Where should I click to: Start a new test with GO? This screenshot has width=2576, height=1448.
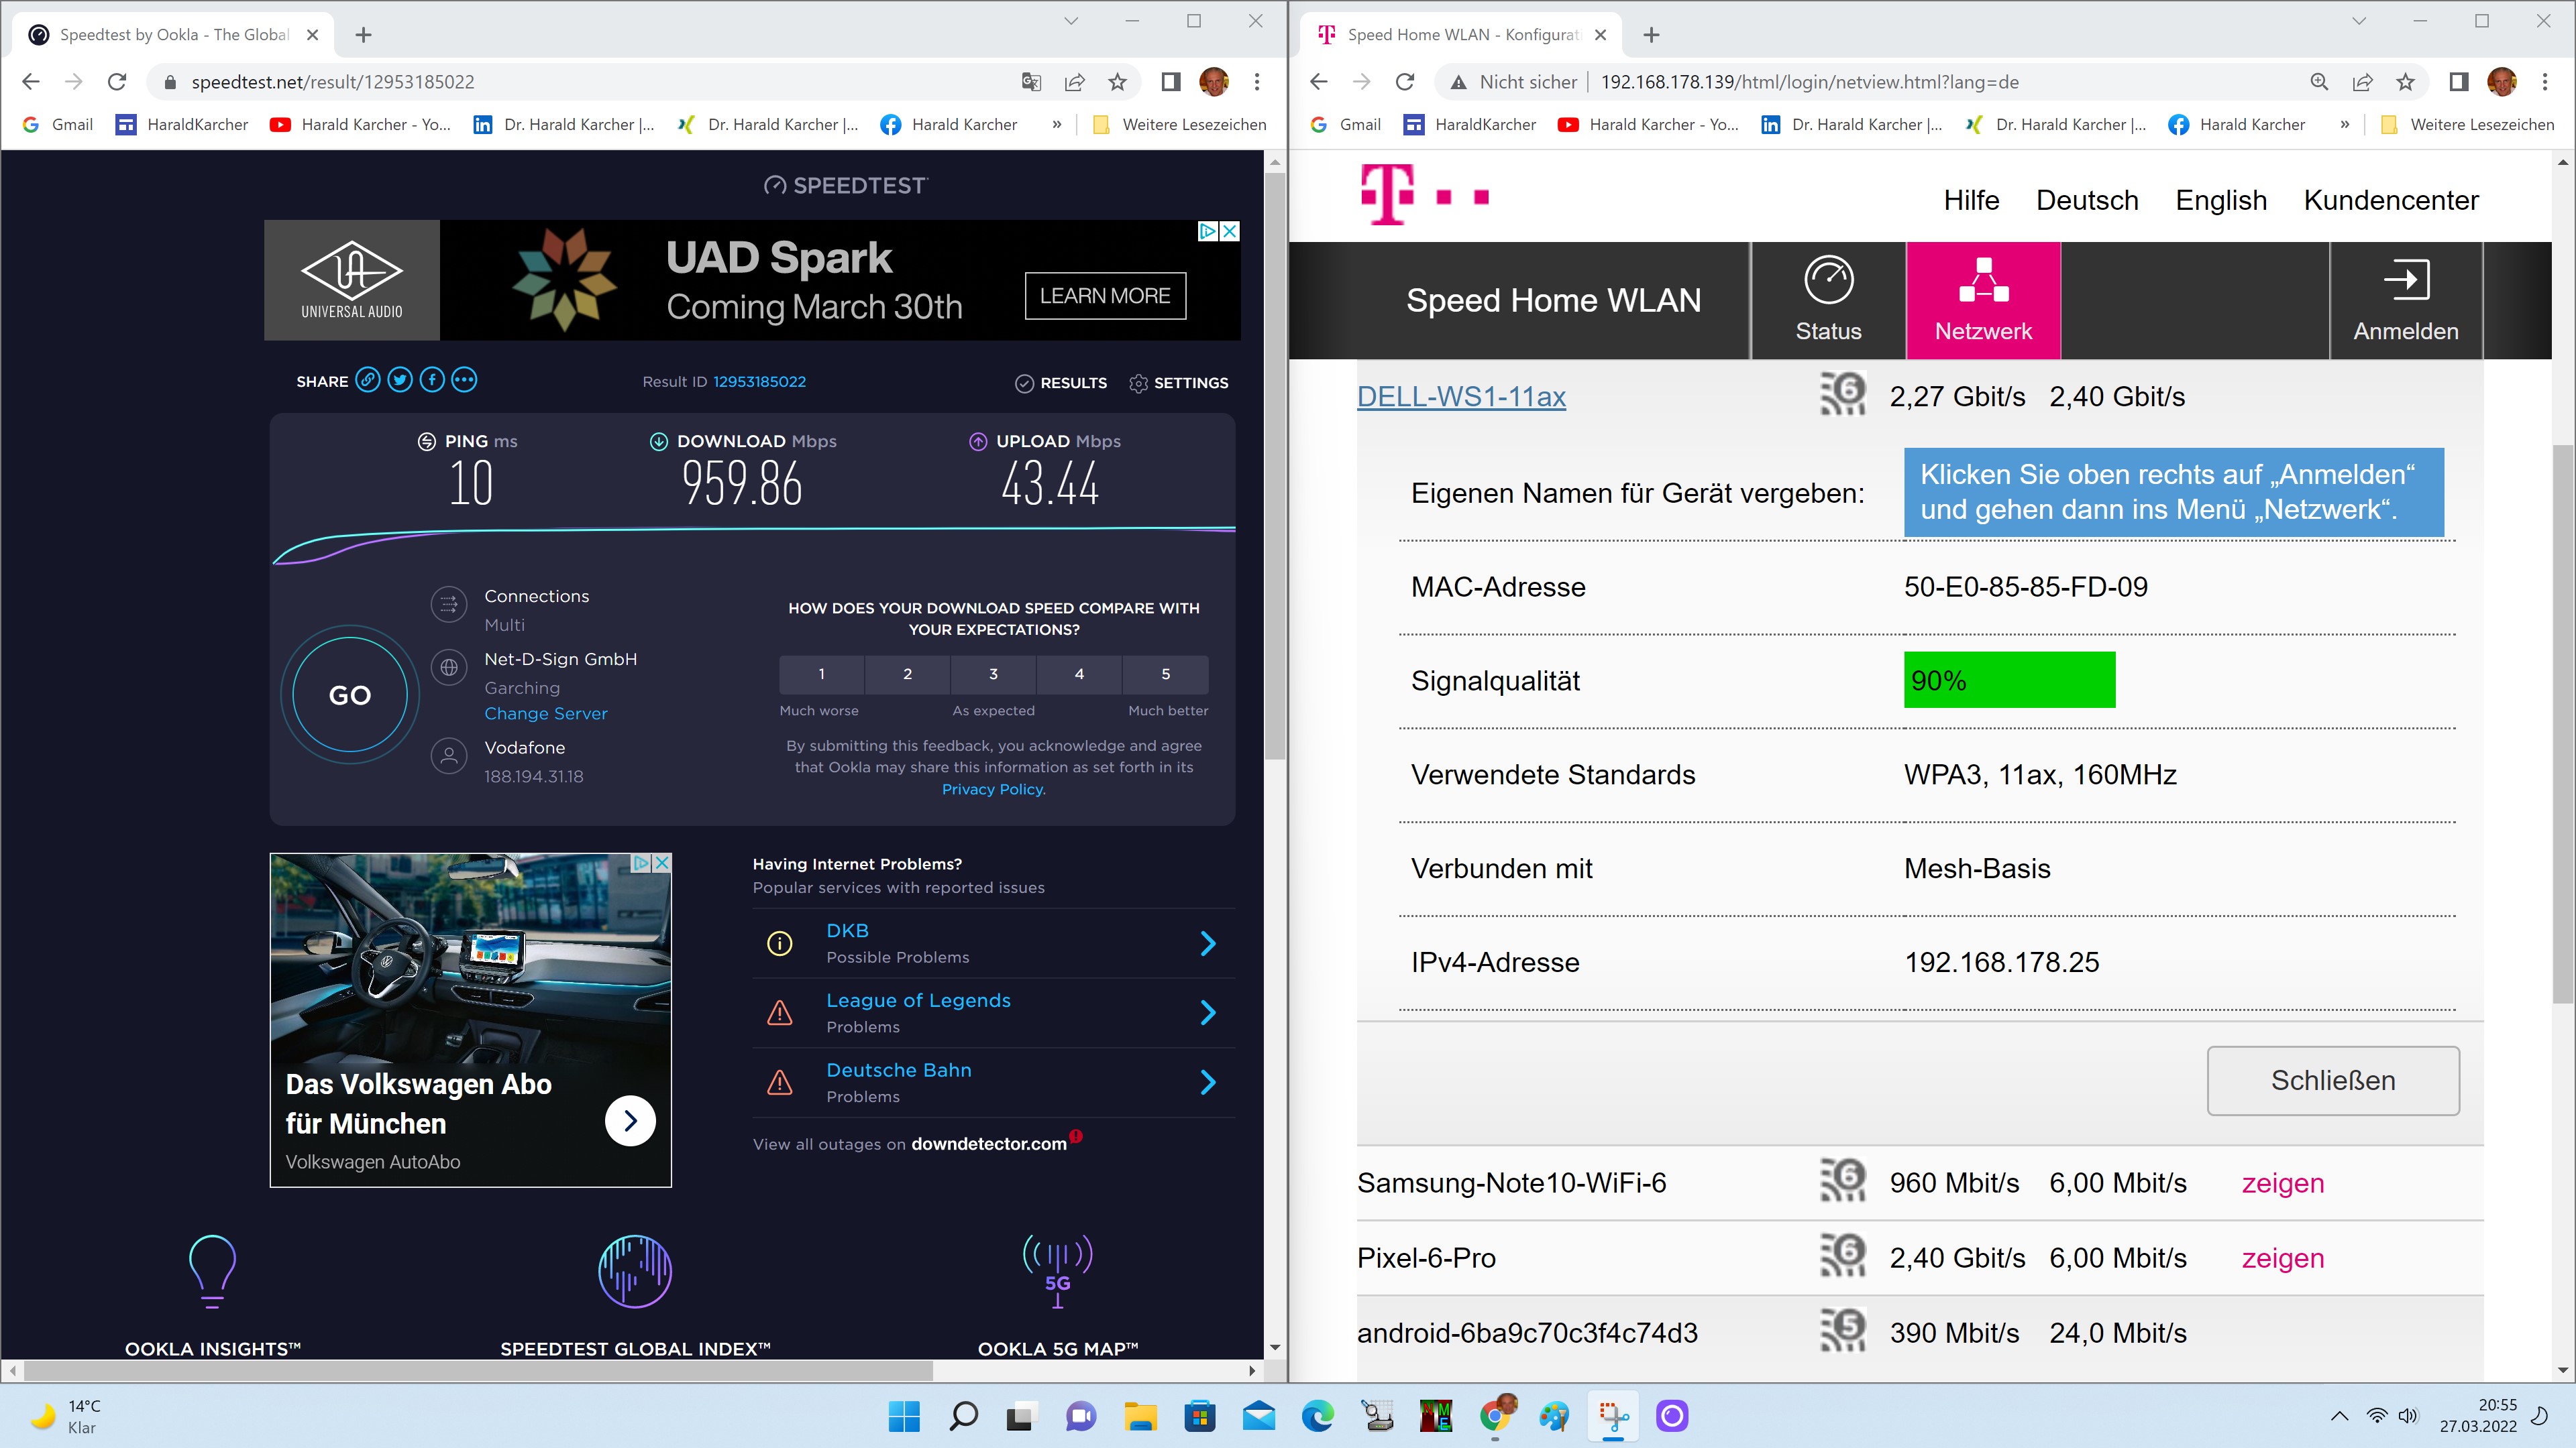pyautogui.click(x=350, y=695)
